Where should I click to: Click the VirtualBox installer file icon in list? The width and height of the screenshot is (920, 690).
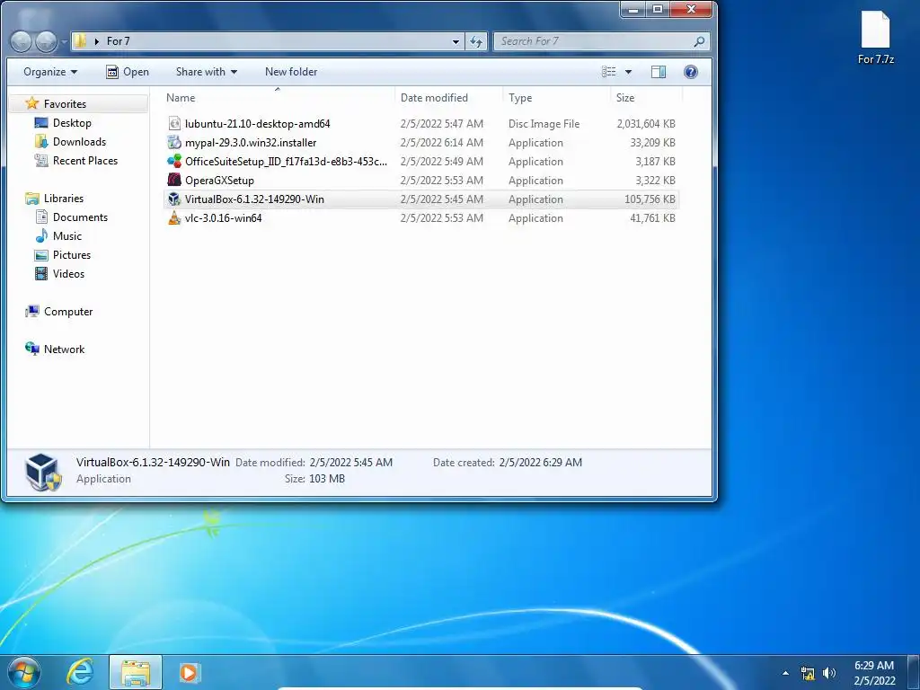tap(174, 199)
